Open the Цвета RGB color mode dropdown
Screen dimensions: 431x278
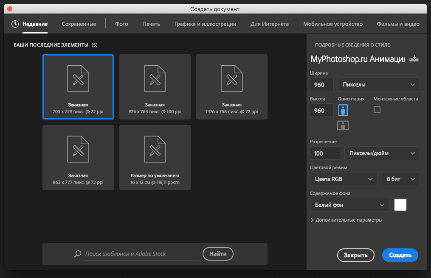(343, 179)
